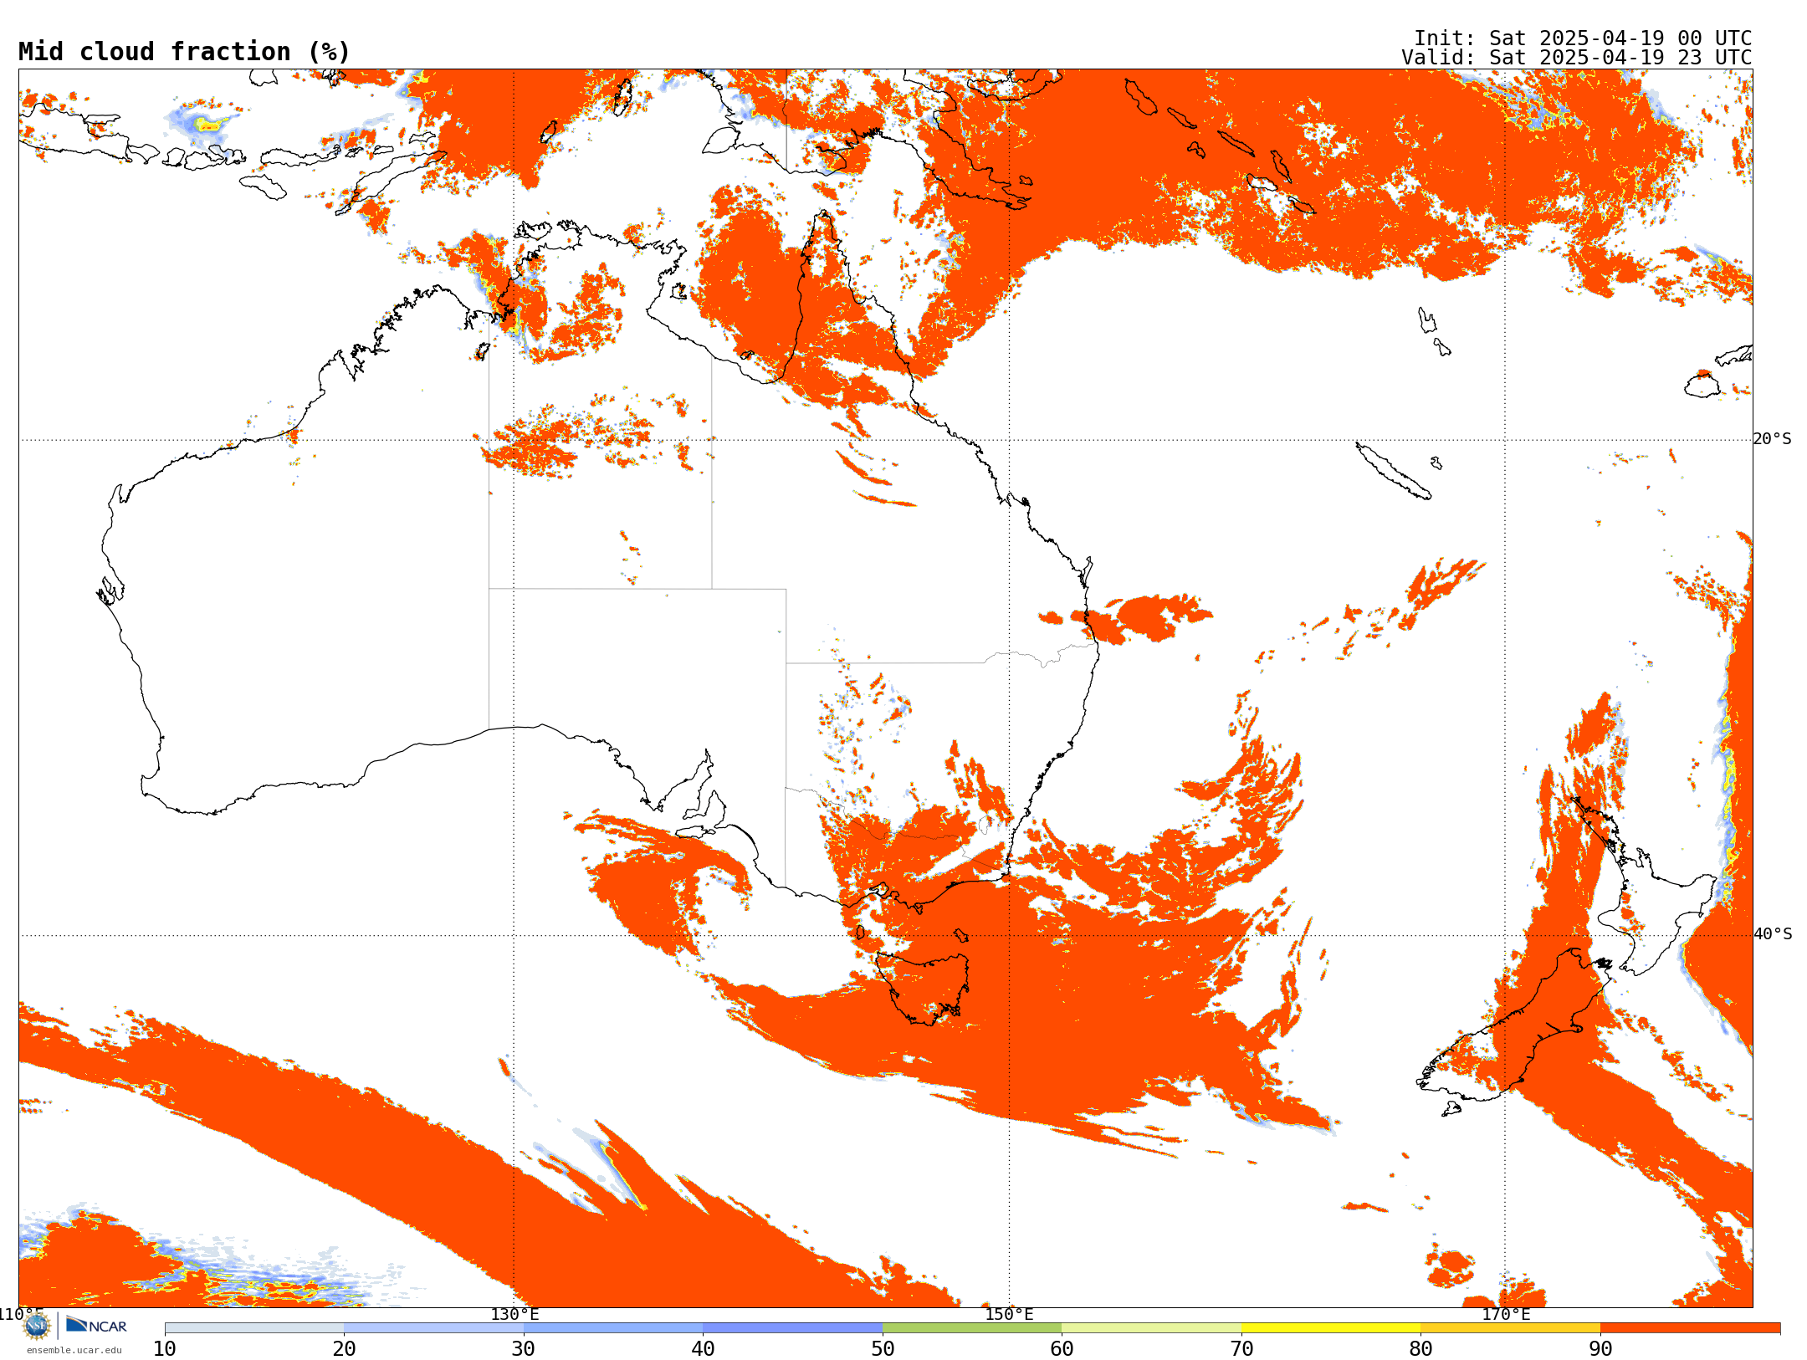Click the colorbar tick label 60

1062,1349
